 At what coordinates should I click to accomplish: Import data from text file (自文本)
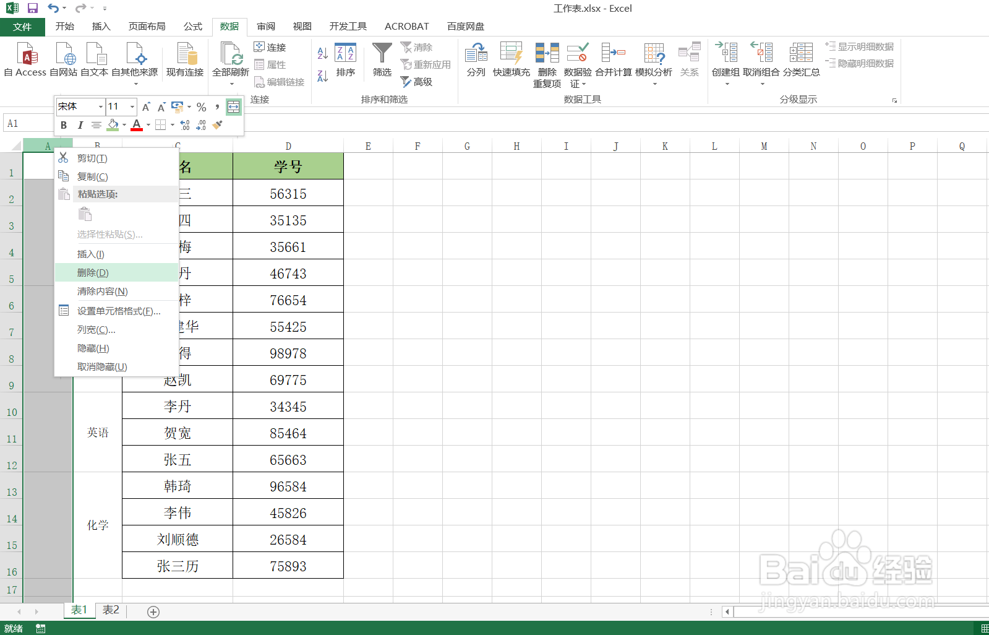tap(95, 59)
